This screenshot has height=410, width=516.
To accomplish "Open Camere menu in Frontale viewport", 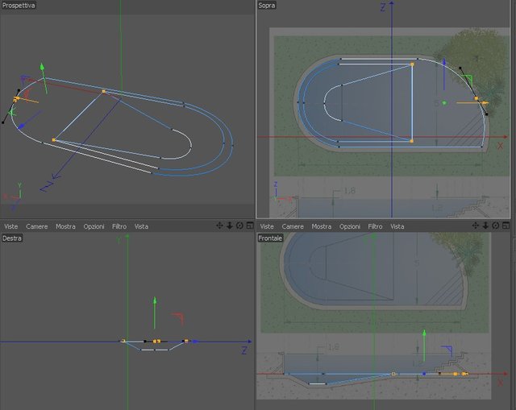I will coord(293,226).
